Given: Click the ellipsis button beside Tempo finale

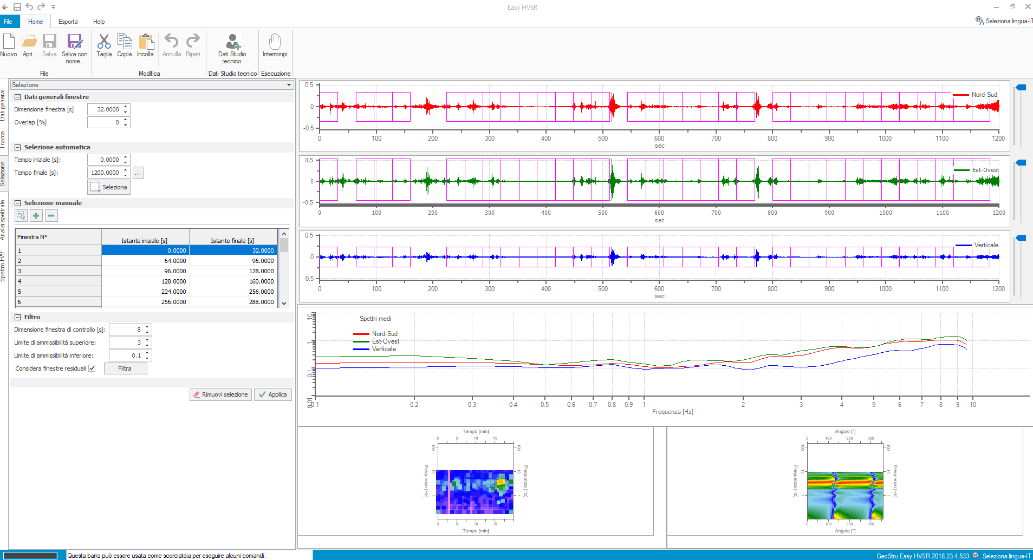Looking at the screenshot, I should click(x=138, y=173).
